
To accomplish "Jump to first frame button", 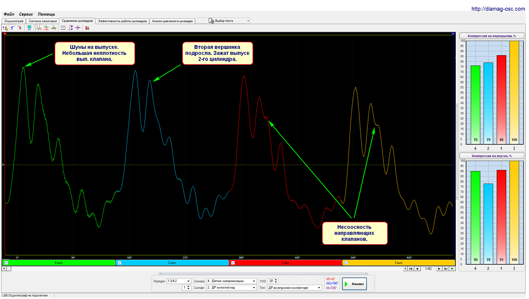I will pyautogui.click(x=411, y=268).
